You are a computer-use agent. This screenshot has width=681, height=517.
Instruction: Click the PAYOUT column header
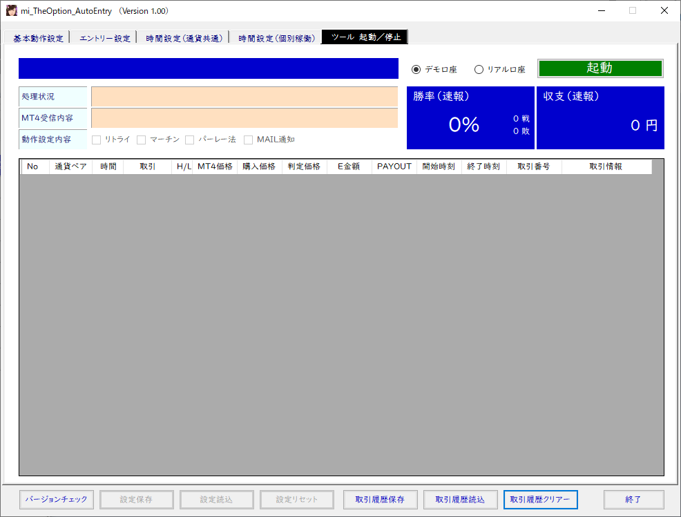pyautogui.click(x=394, y=167)
